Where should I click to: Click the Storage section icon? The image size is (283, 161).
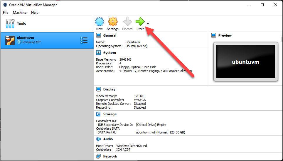(99, 114)
